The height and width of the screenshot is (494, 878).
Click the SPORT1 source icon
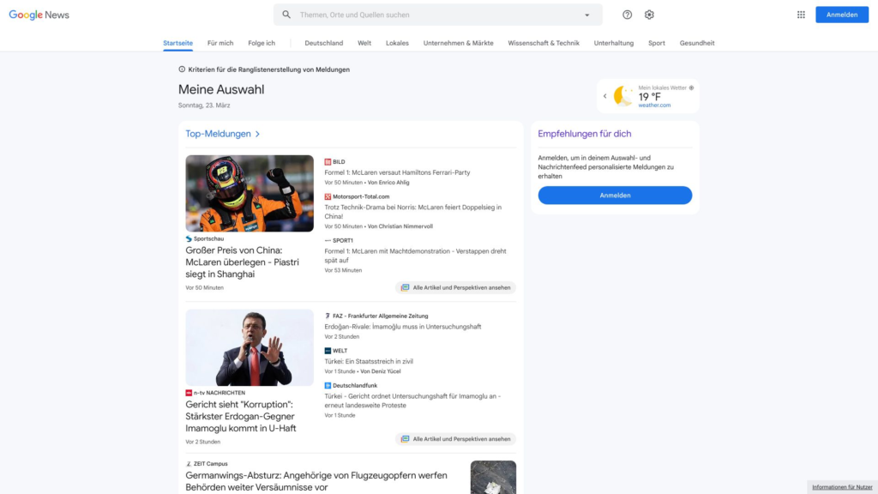click(x=328, y=240)
